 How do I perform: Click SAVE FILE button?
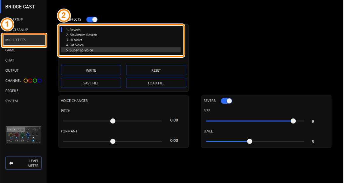click(x=91, y=83)
